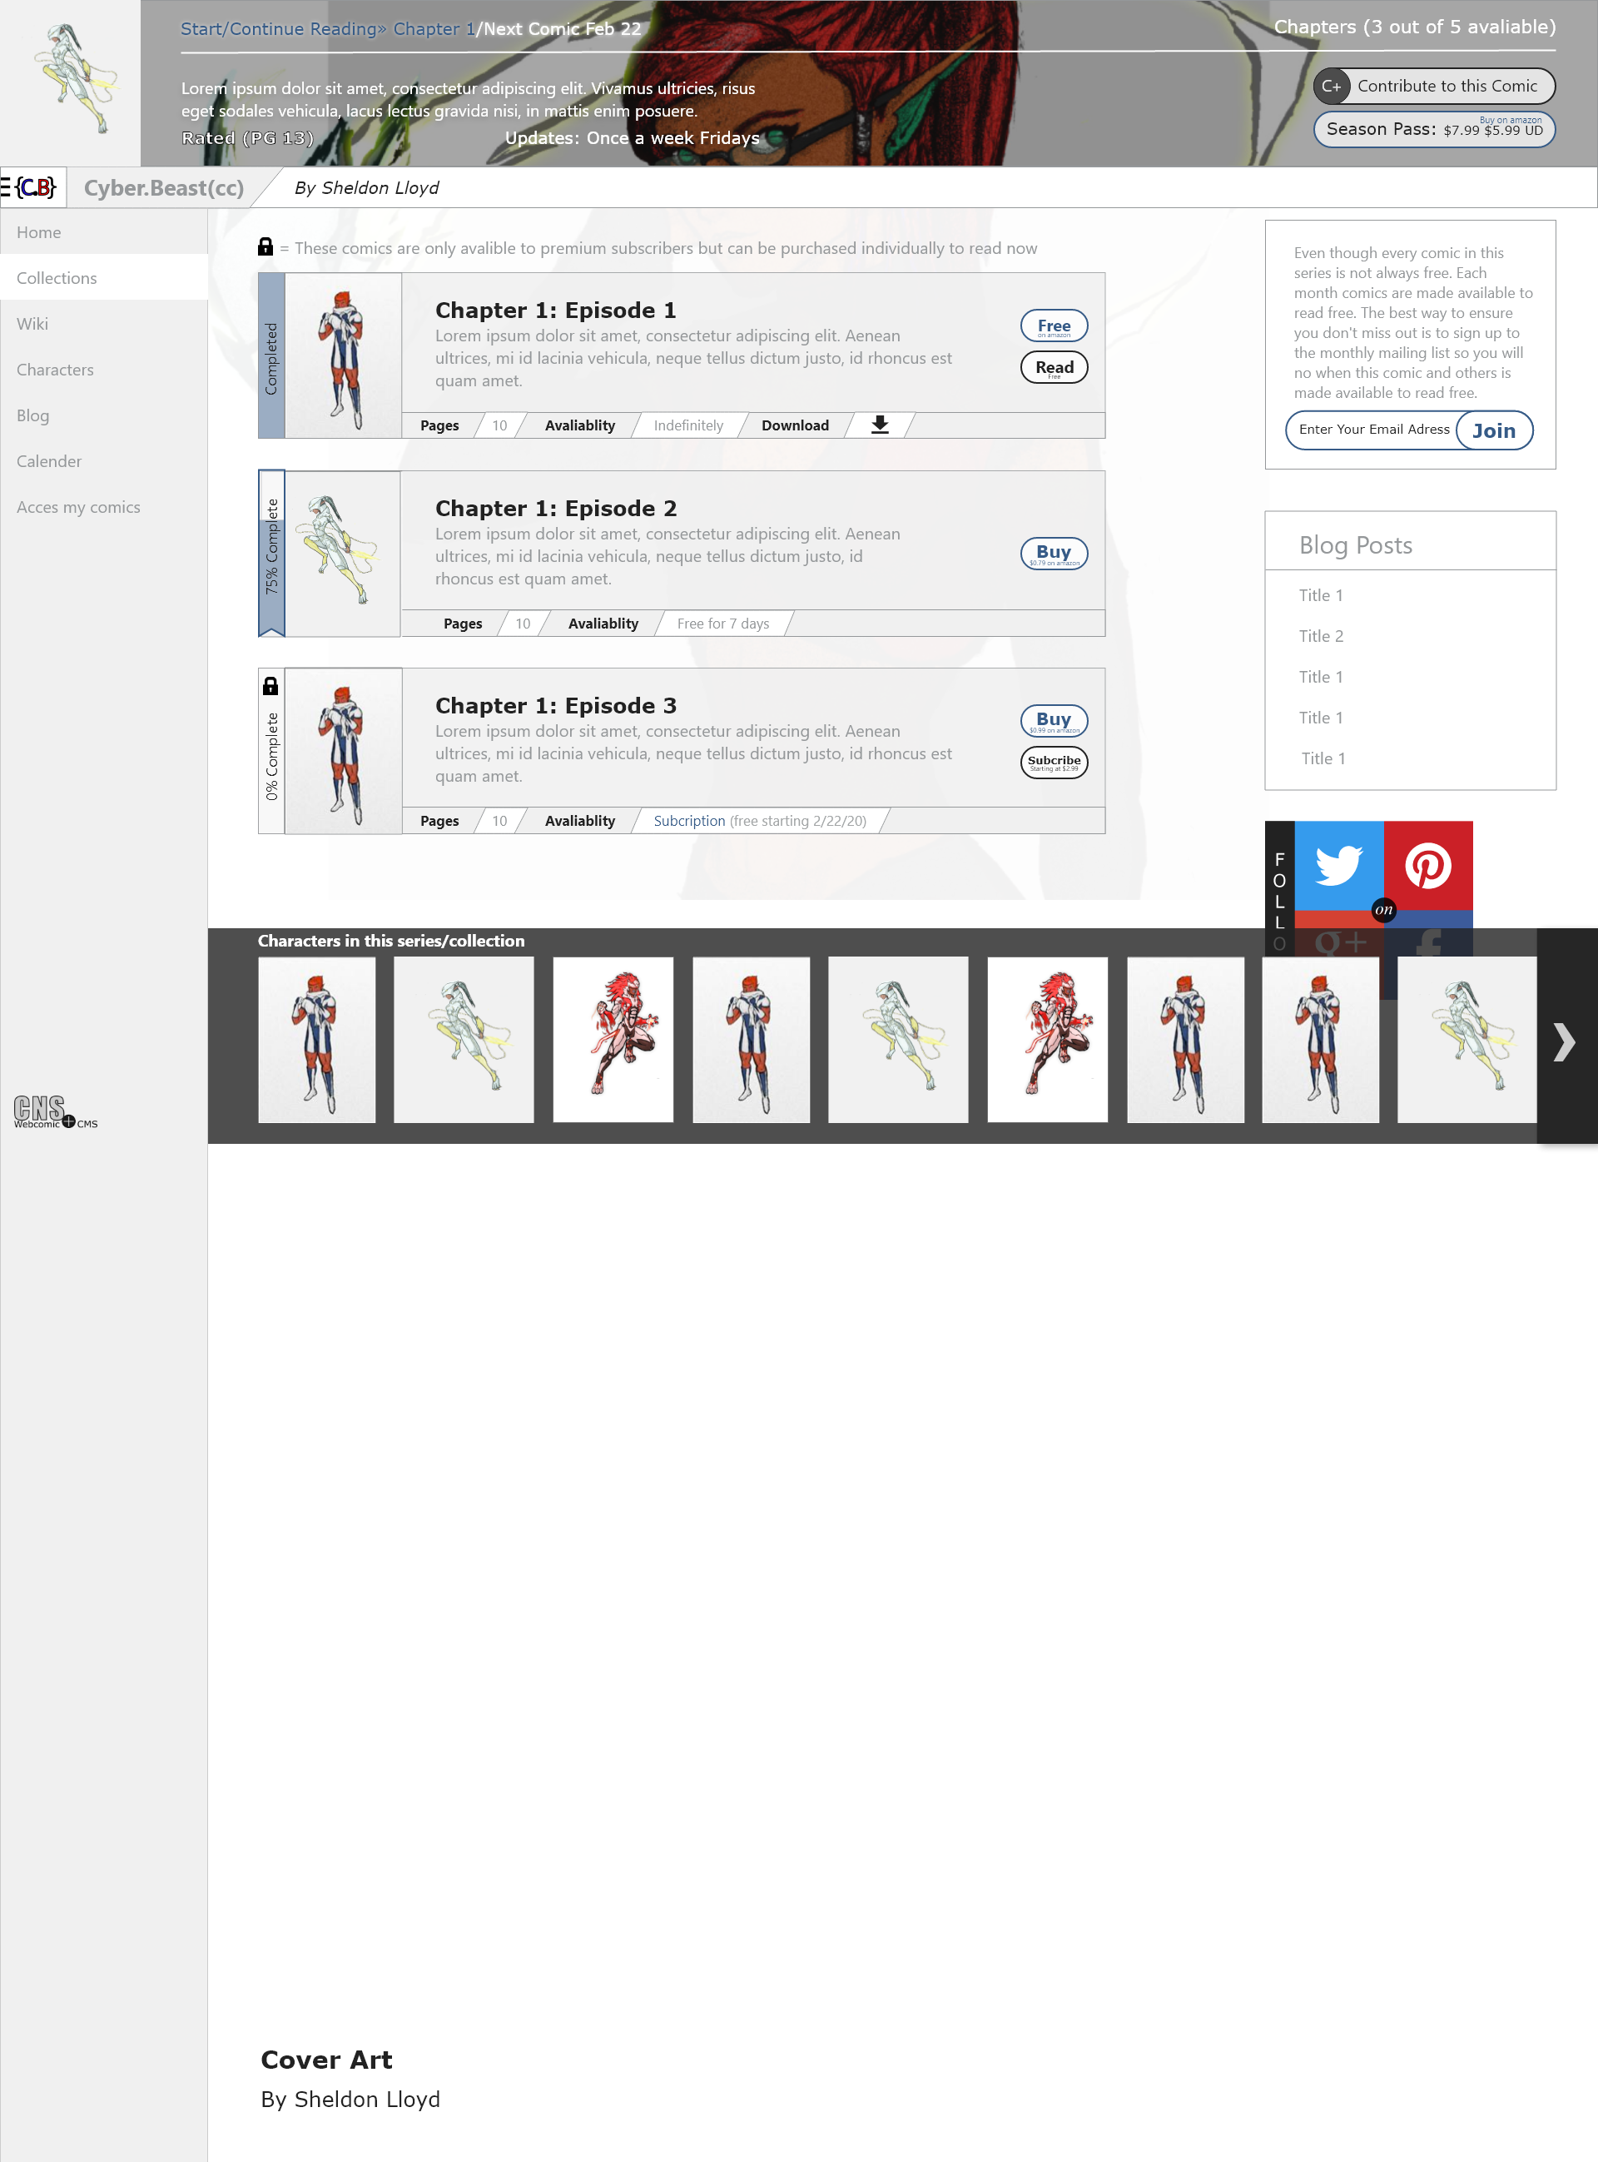Click the C+ contribute icon
The width and height of the screenshot is (1598, 2162).
[1332, 86]
